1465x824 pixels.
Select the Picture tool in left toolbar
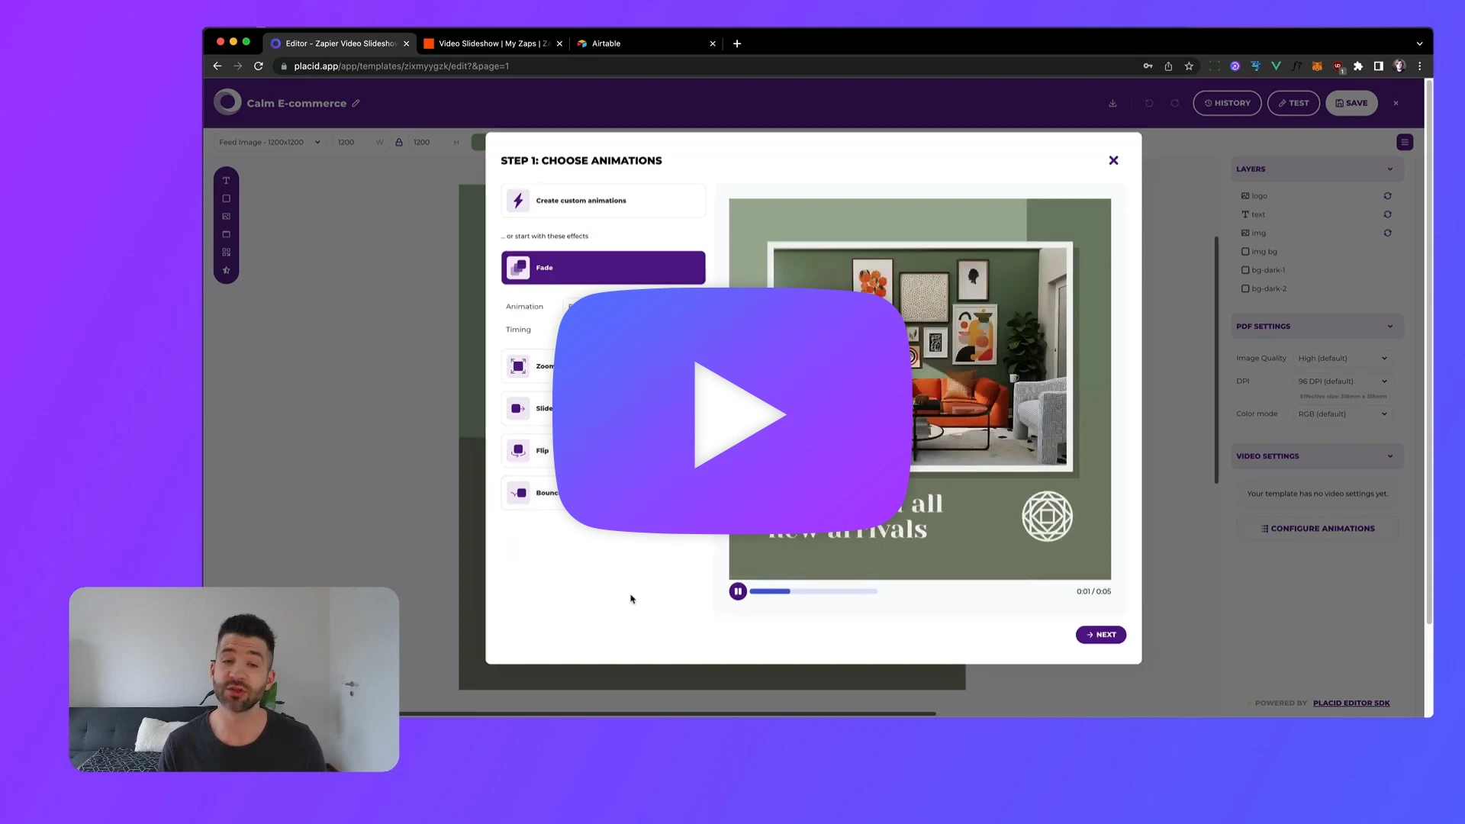[x=226, y=217]
